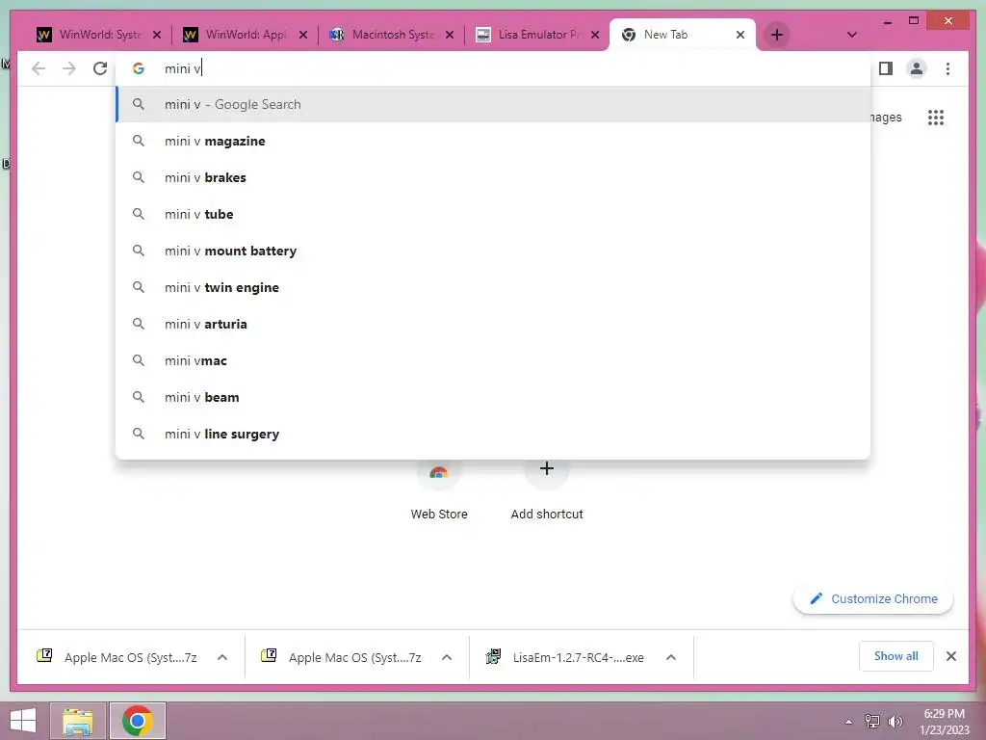
Task: Choose 'mini vmac' suggestion
Action: tap(493, 360)
